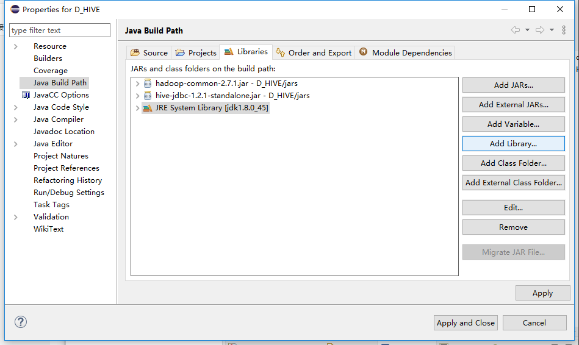Select JavaCC Options in the tree
Image resolution: width=579 pixels, height=345 pixels.
click(x=61, y=95)
